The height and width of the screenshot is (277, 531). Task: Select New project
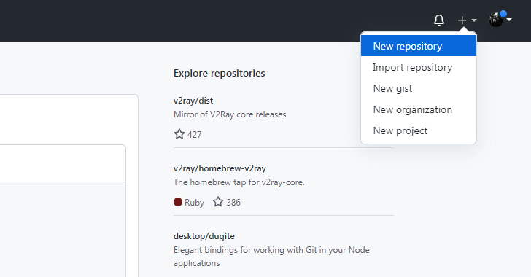point(419,130)
